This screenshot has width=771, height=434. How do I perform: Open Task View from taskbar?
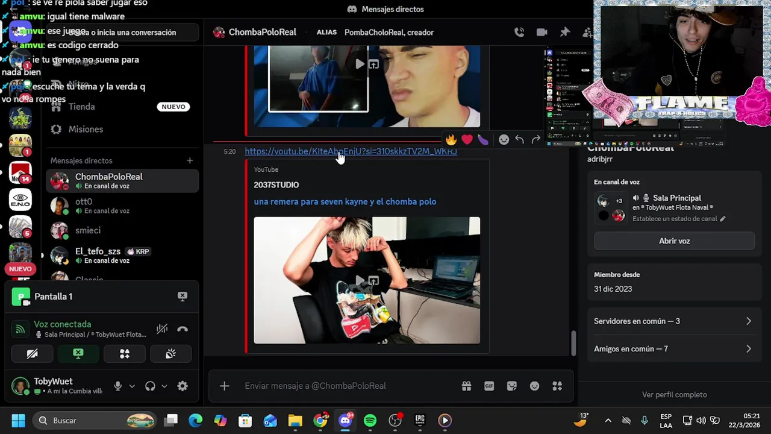tap(171, 420)
